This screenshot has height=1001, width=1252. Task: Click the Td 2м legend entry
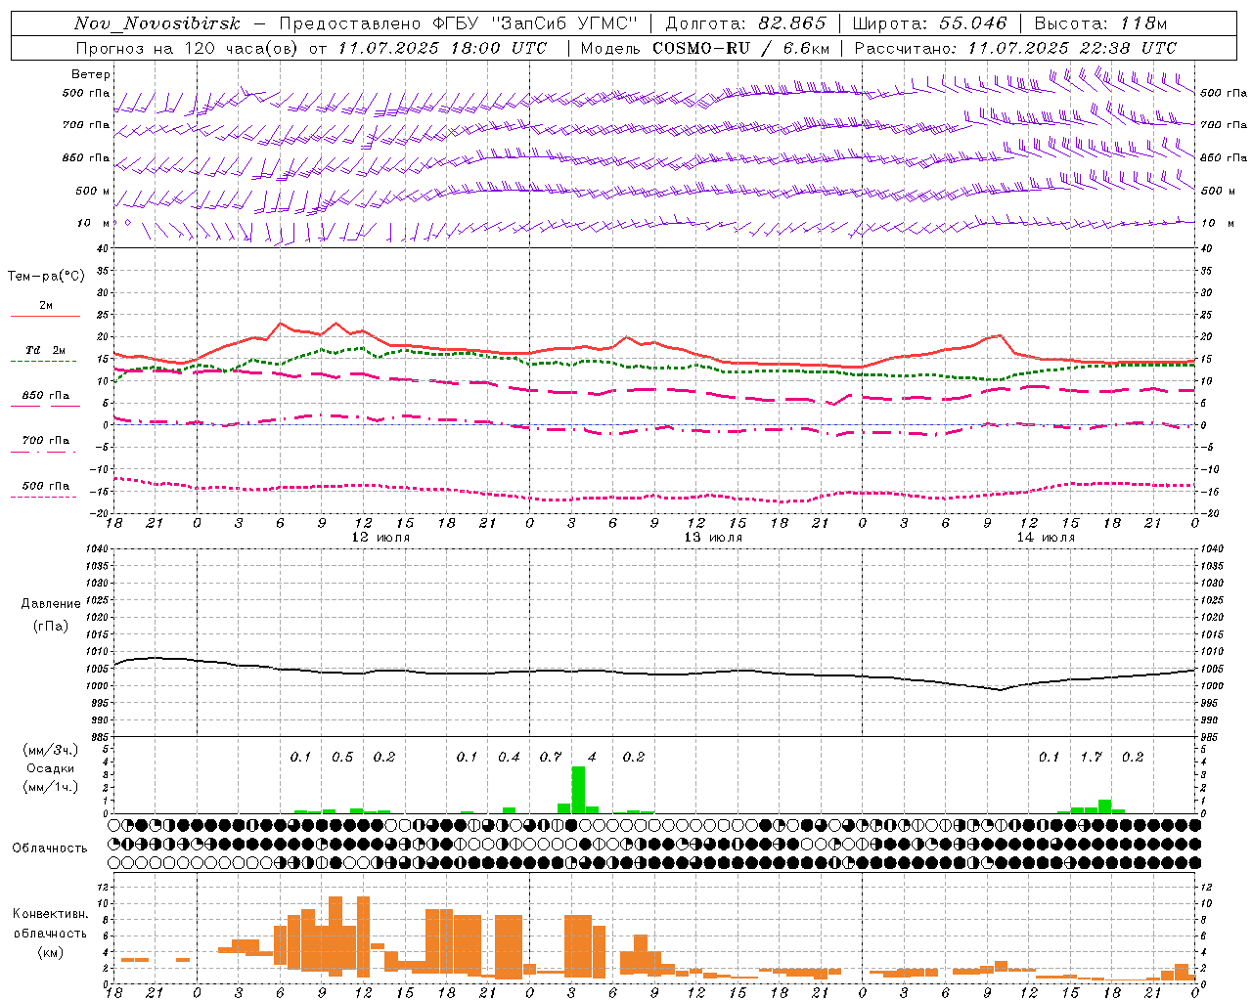click(45, 350)
